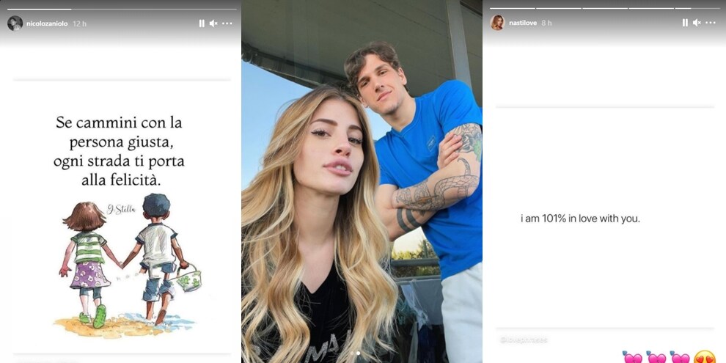The image size is (726, 363).
Task: Jump to first nastilove story segment
Action: [513, 8]
